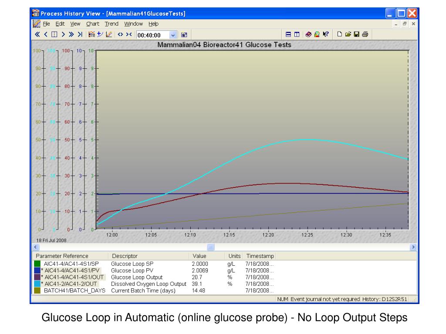Open the Window menu
This screenshot has width=446, height=334.
133,24
